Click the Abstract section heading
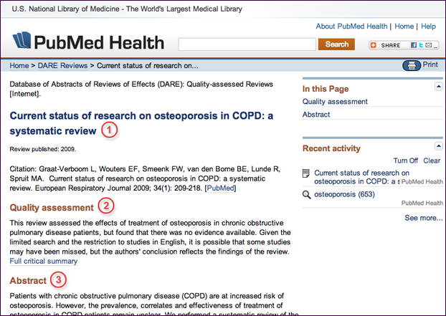 (28, 281)
